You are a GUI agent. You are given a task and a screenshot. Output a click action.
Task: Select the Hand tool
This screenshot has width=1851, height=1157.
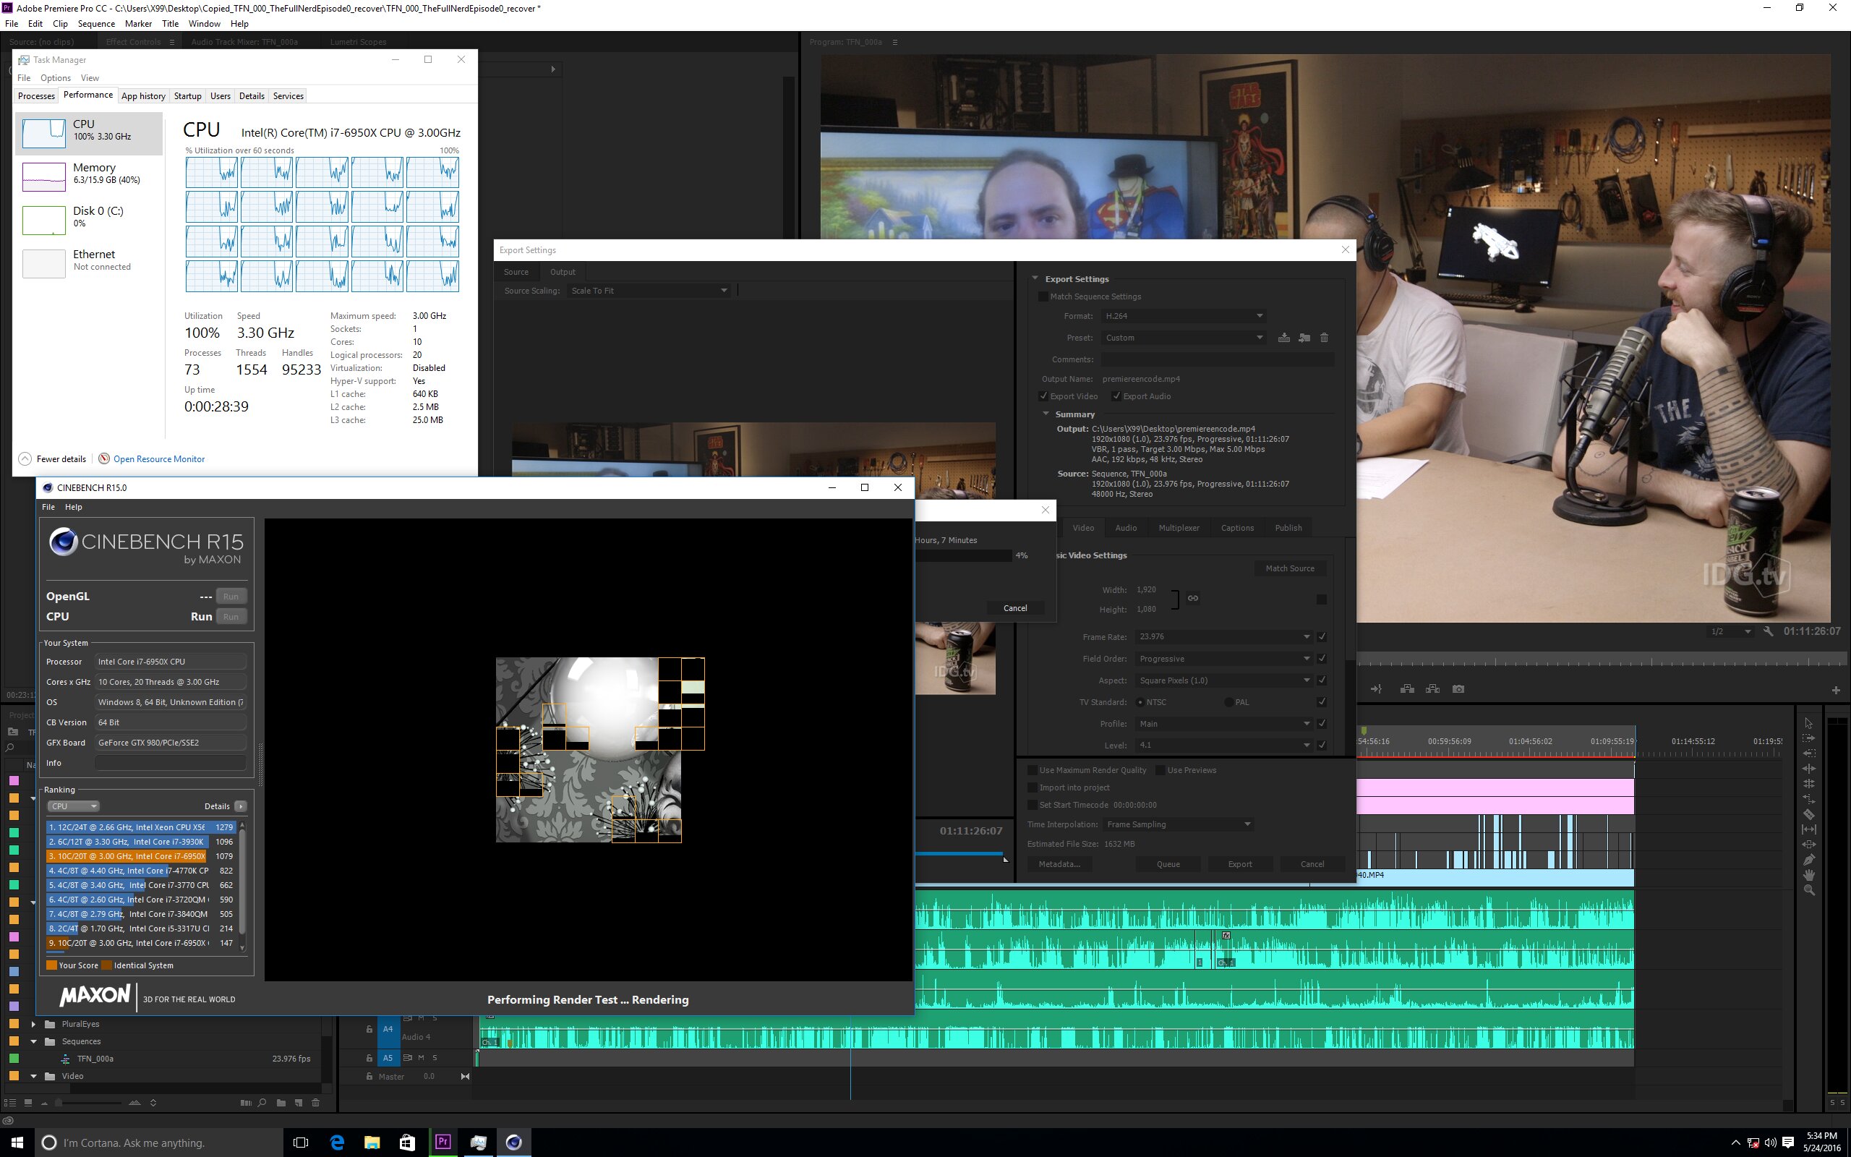click(1809, 876)
